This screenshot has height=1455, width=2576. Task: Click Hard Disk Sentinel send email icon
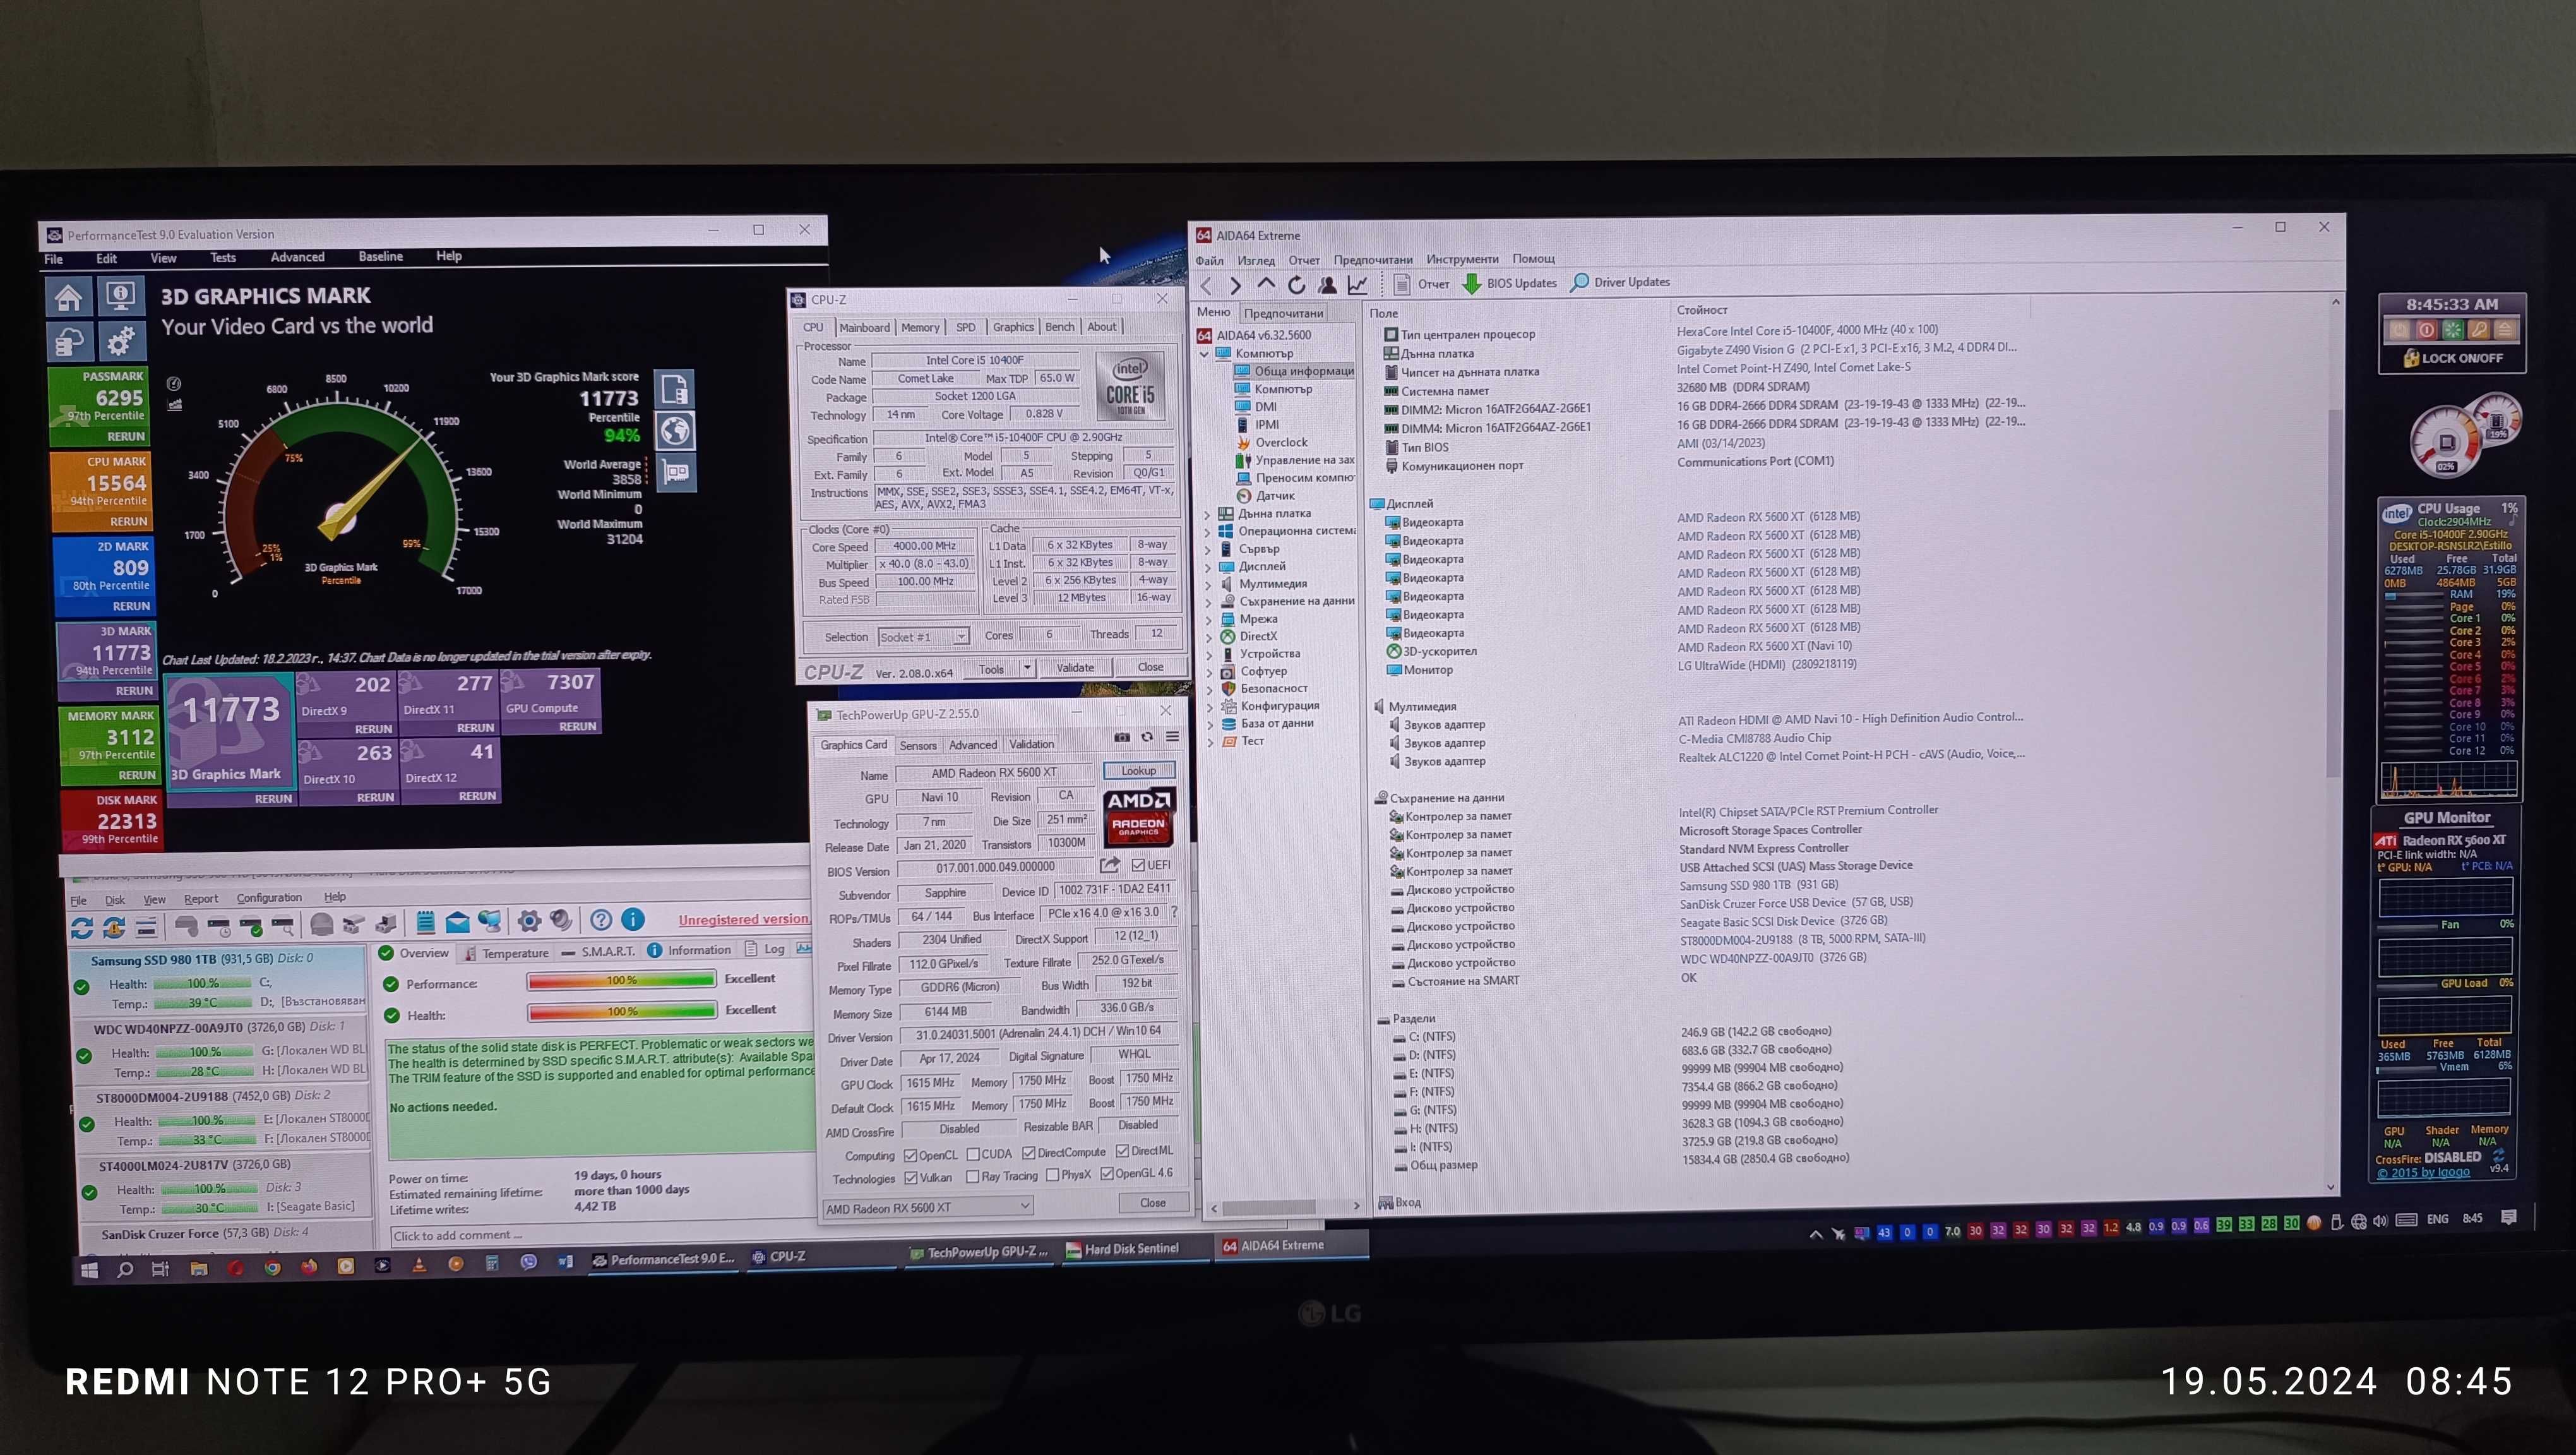(457, 922)
